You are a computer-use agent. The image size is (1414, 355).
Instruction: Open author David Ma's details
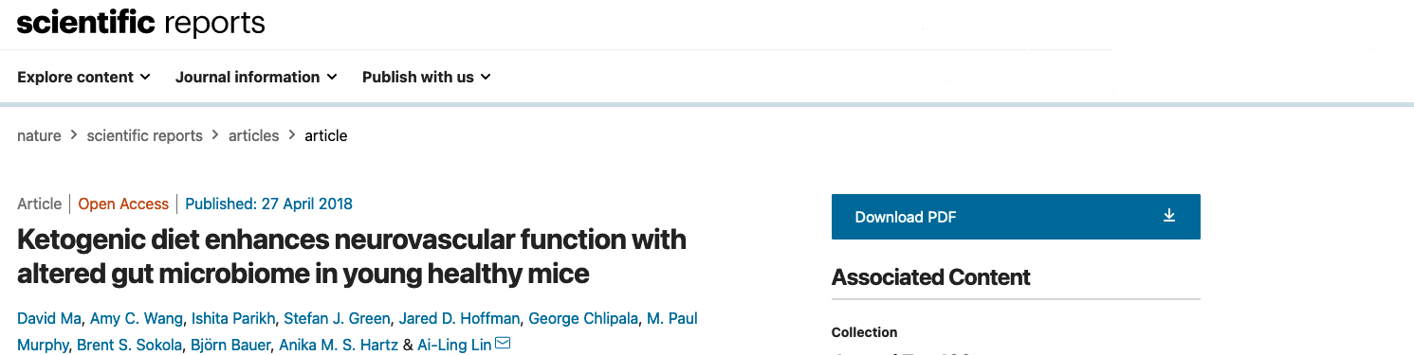(x=47, y=318)
